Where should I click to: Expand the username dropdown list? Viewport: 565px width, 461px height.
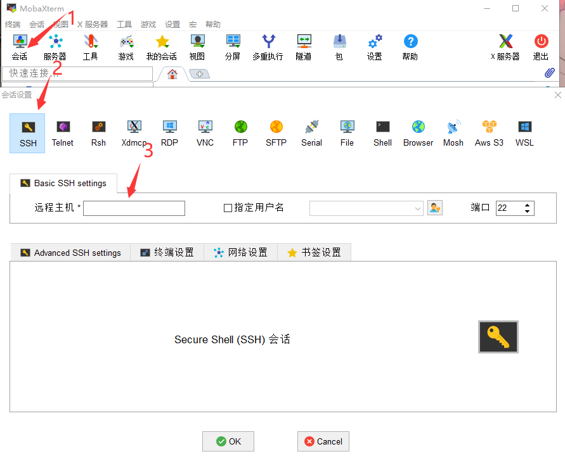417,208
